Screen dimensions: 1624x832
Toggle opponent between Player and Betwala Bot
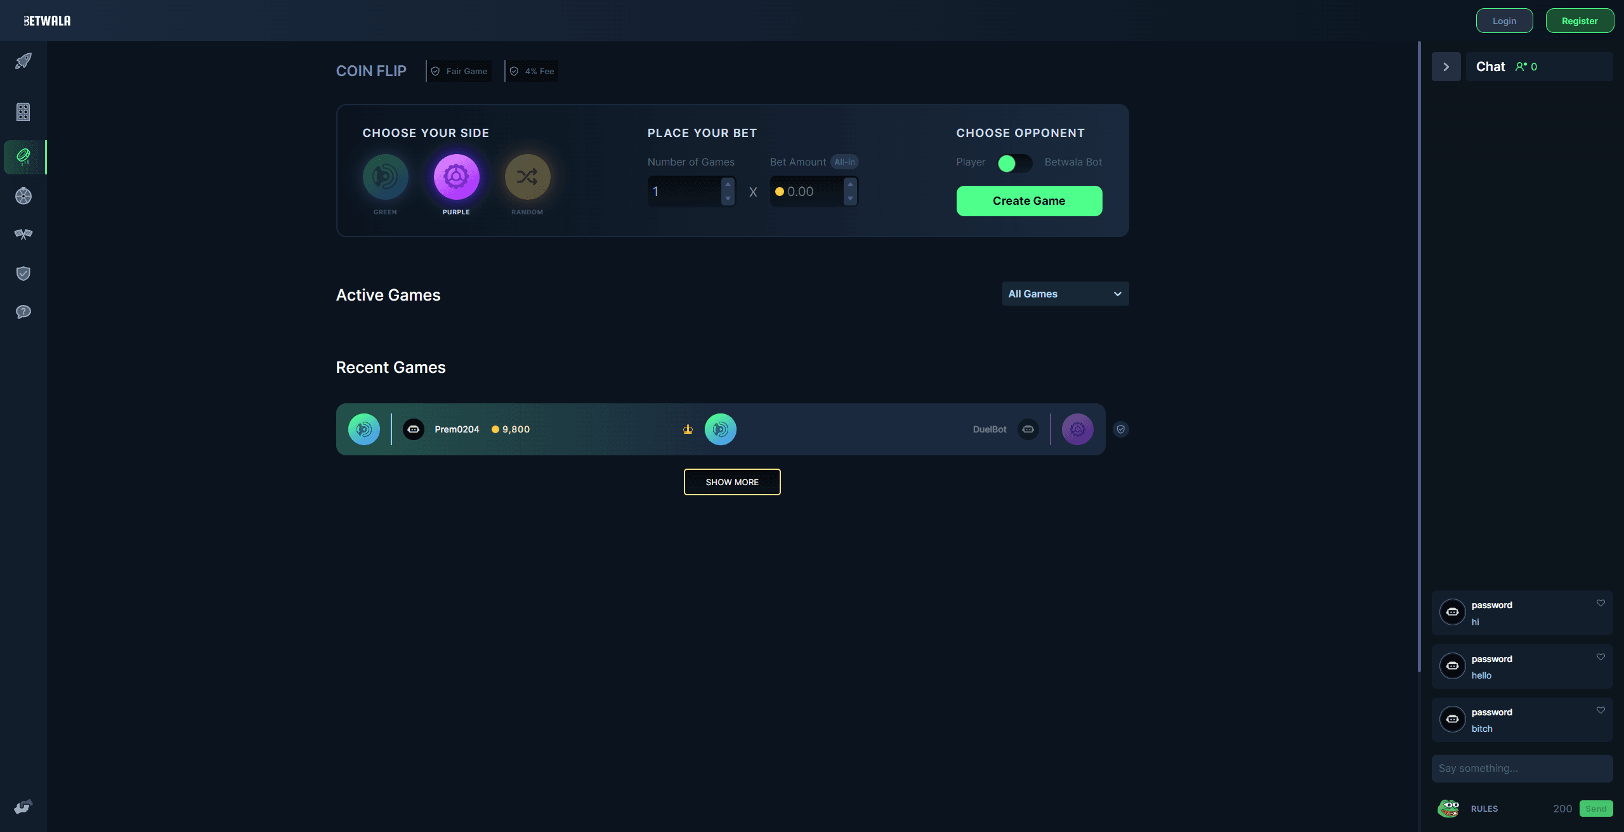(x=1014, y=164)
